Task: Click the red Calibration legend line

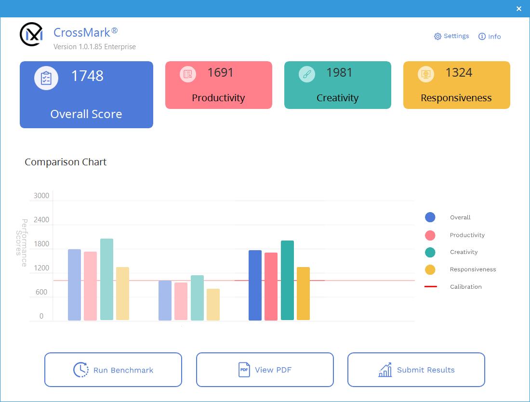Action: (431, 286)
